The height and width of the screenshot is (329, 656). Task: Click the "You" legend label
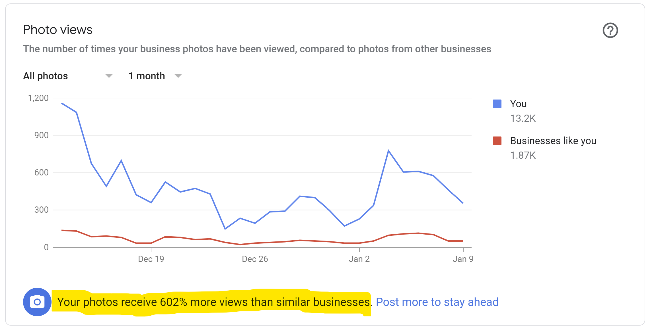[518, 104]
